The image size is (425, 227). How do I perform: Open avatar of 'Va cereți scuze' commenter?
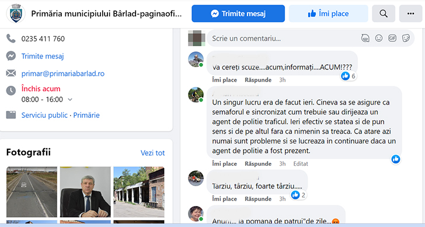pyautogui.click(x=196, y=60)
